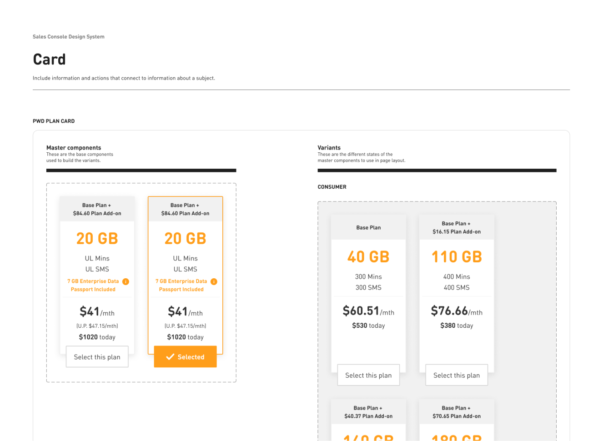This screenshot has width=603, height=441.
Task: Click the 'Base Plan' header of the 40 GB card
Action: [x=368, y=228]
